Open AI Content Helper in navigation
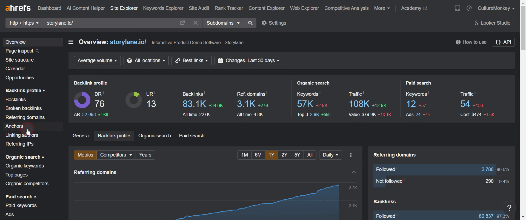The image size is (526, 220). 86,8
